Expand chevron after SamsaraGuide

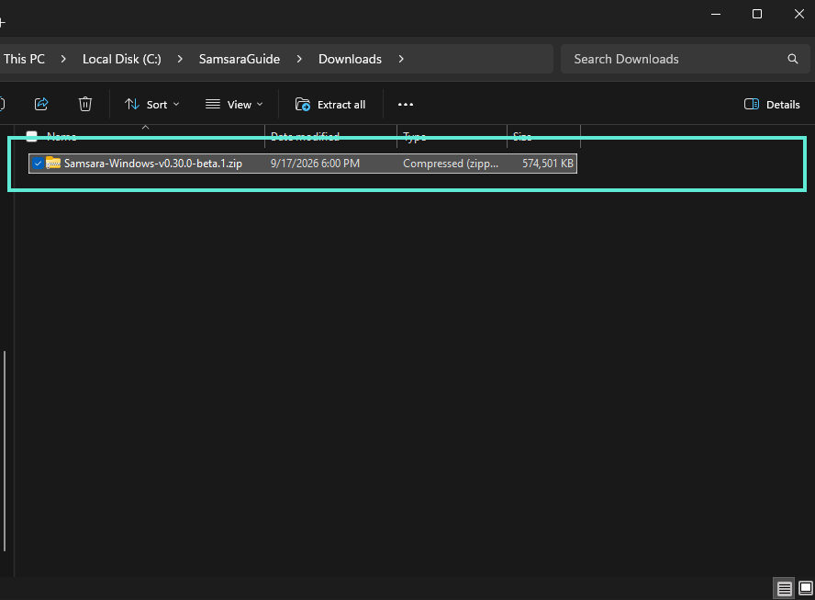[x=299, y=59]
